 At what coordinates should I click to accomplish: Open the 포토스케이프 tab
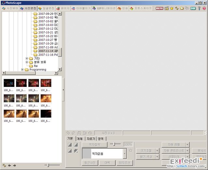tap(141, 8)
